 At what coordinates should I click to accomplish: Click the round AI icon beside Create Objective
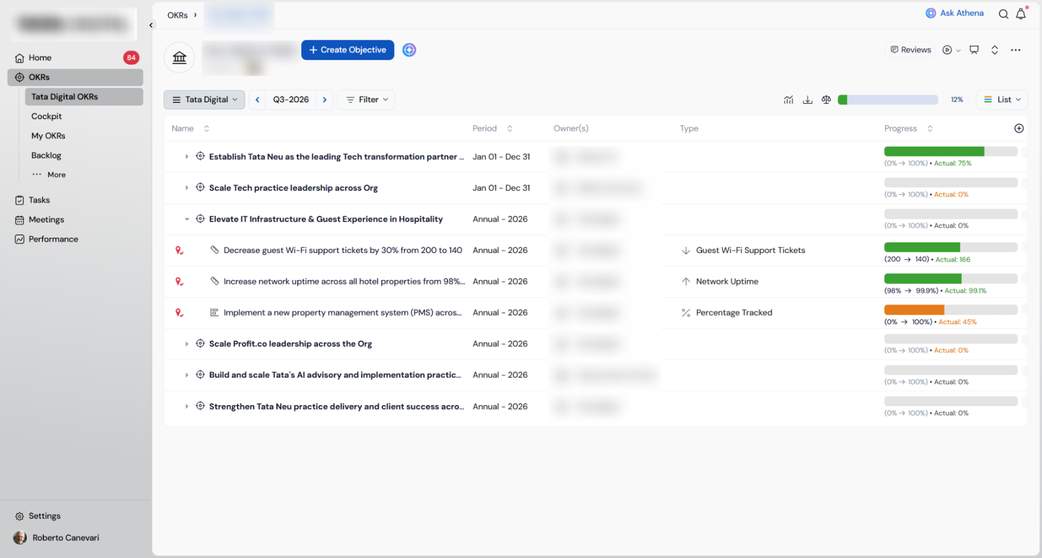point(409,50)
